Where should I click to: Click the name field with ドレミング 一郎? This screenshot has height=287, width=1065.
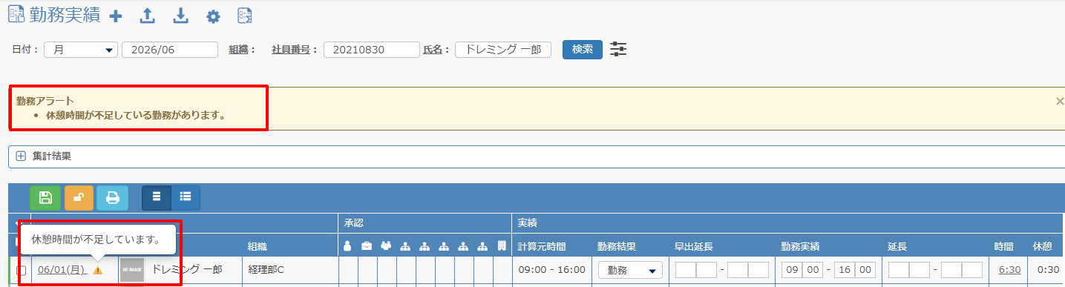(503, 50)
